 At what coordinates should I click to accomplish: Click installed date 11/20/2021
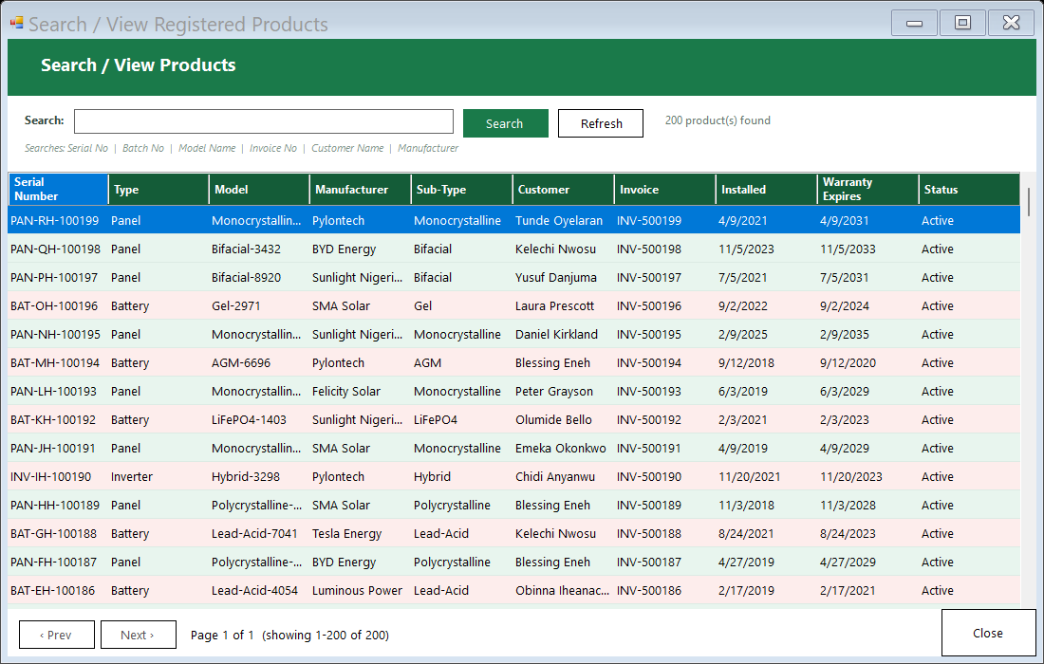pyautogui.click(x=750, y=476)
